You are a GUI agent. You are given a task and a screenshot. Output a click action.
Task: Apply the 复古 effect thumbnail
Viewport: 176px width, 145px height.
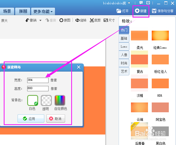(x=139, y=59)
